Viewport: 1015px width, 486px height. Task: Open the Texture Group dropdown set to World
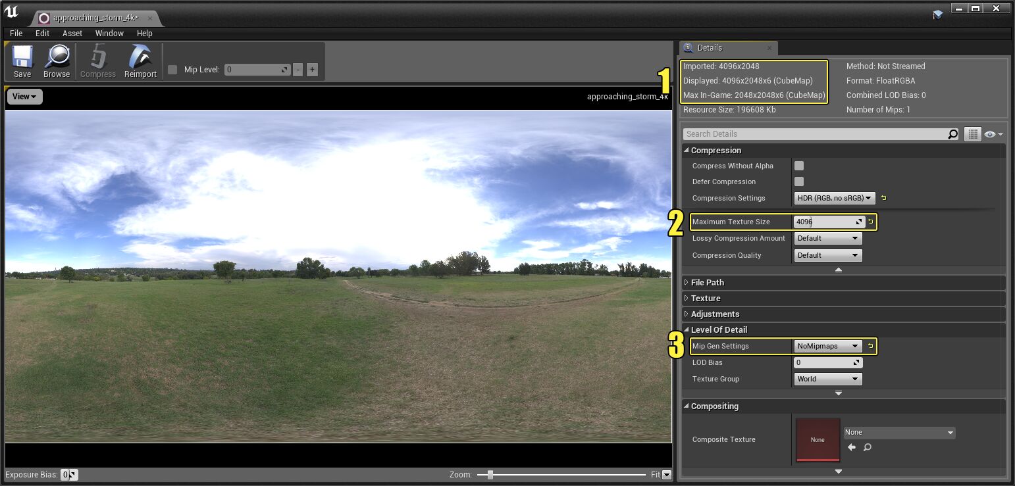[827, 379]
